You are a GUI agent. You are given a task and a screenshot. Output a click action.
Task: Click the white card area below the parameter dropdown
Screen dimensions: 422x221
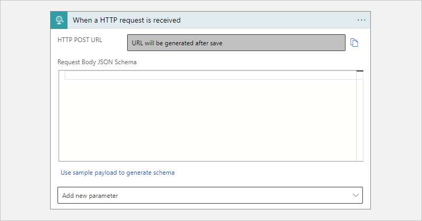coord(210,207)
